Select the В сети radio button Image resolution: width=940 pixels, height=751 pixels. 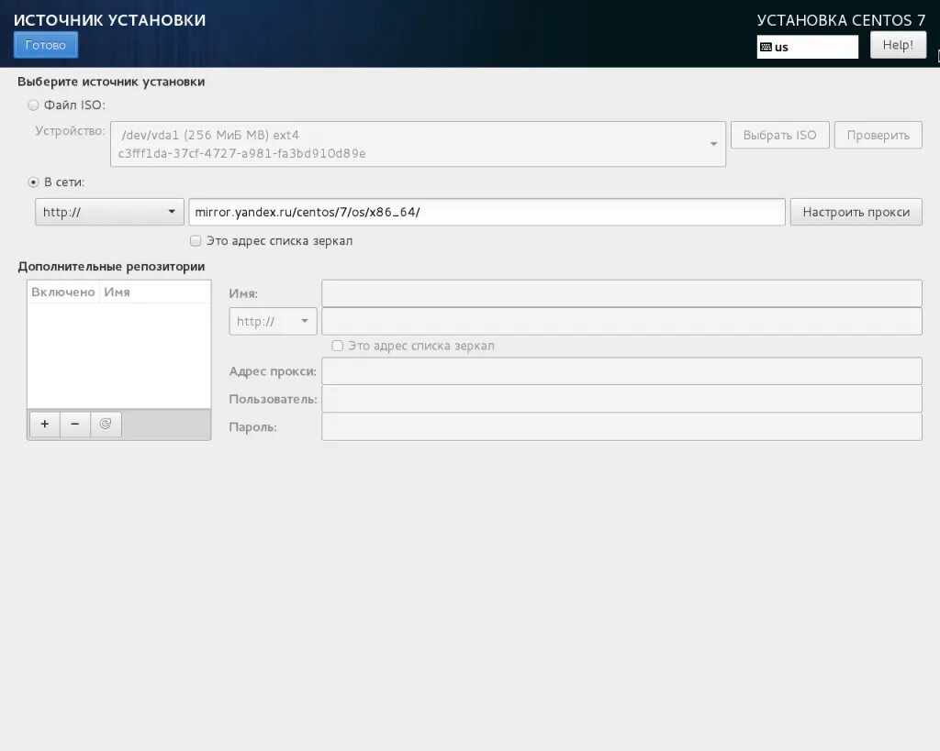pos(34,182)
